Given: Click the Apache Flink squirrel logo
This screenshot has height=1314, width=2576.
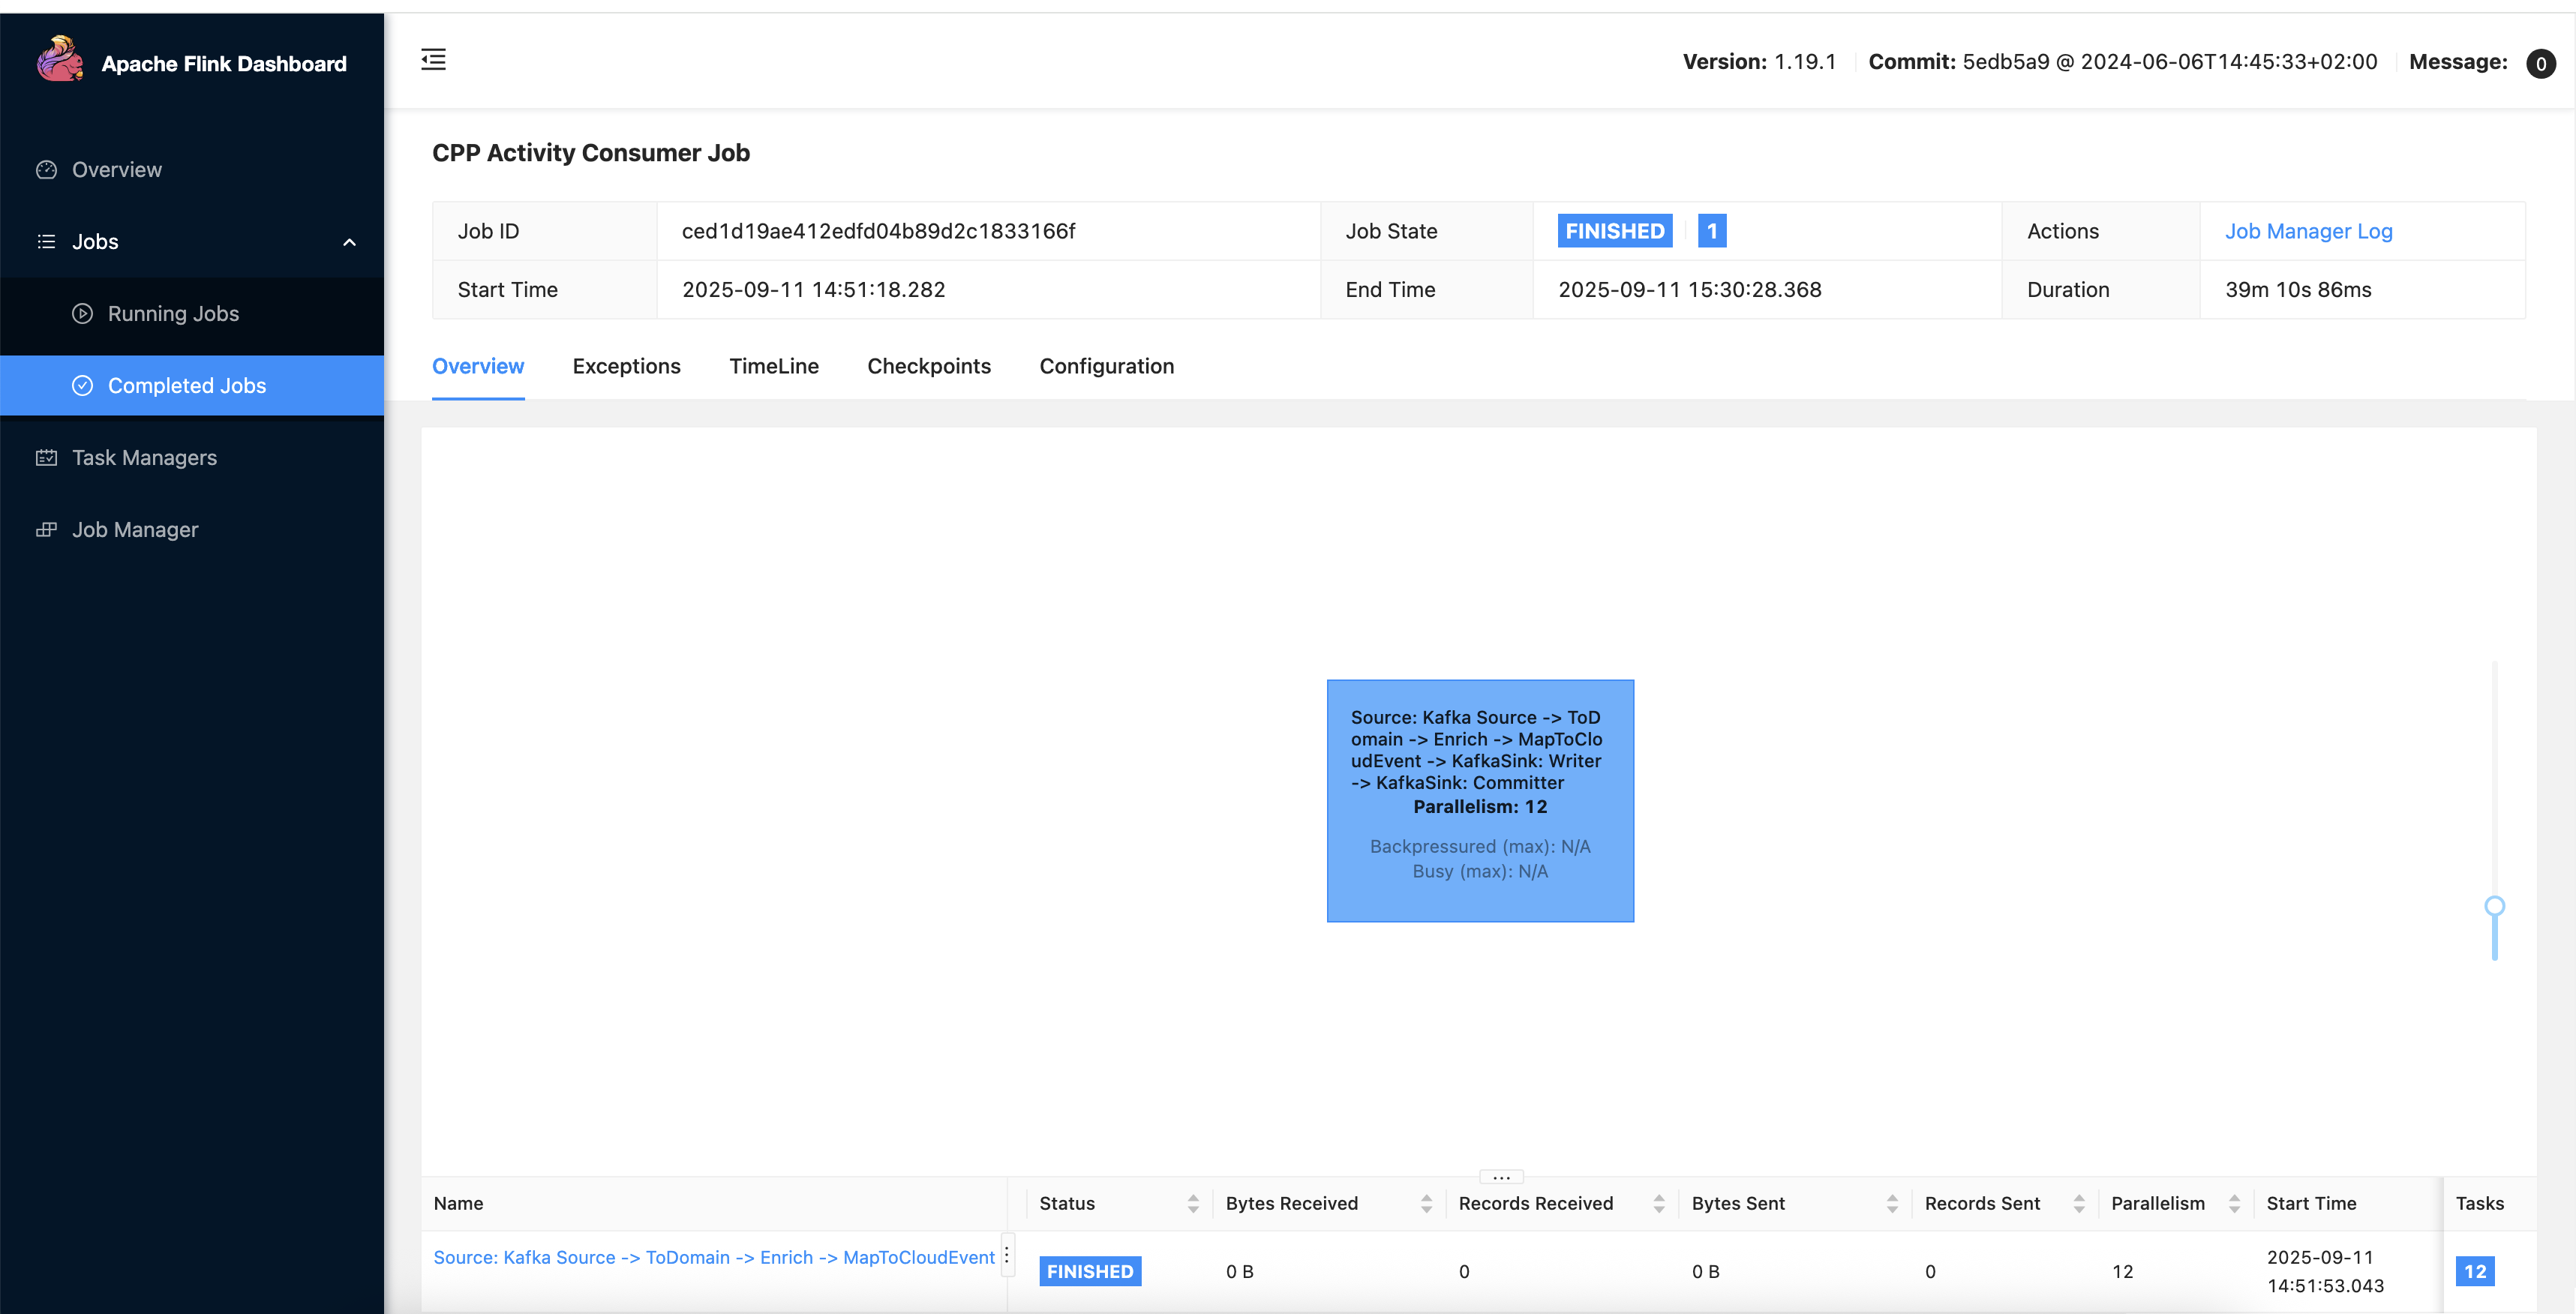Looking at the screenshot, I should (x=59, y=60).
